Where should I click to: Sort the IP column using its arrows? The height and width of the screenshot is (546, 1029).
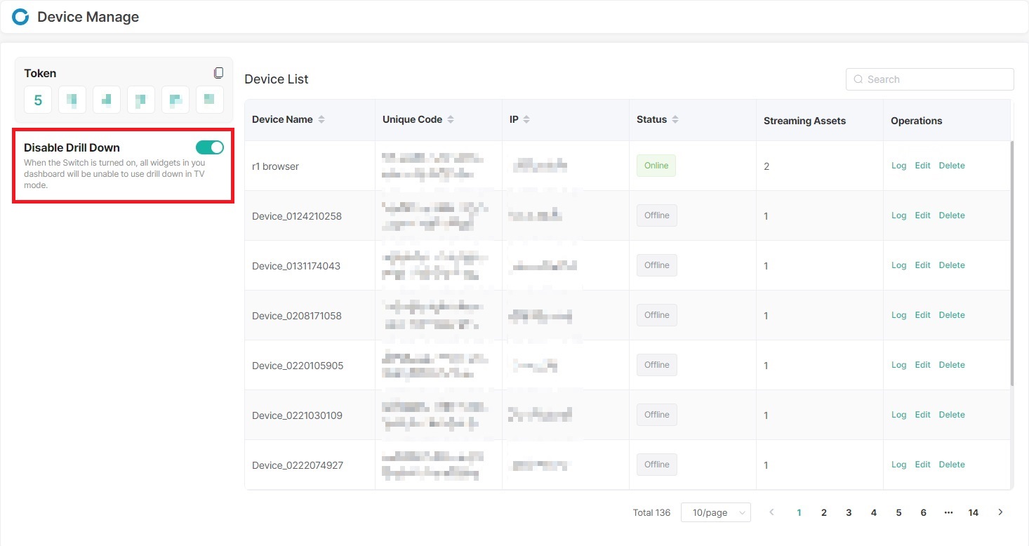point(526,120)
